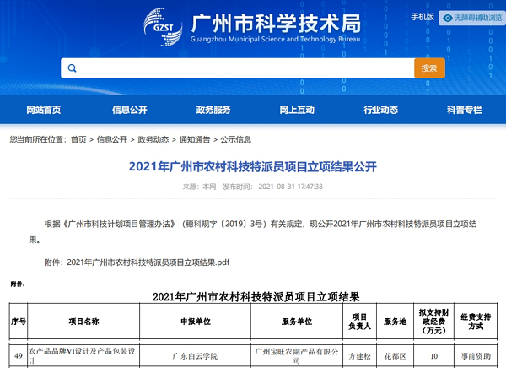This screenshot has width=506, height=368.
Task: Open the 信息公开 navigation menu
Action: pyautogui.click(x=129, y=111)
